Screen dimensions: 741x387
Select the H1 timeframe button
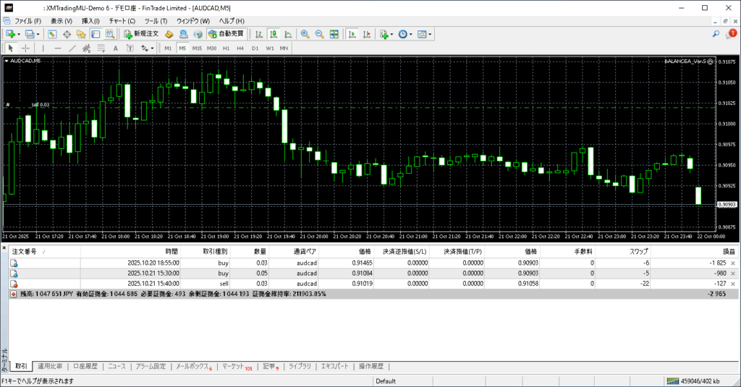[226, 48]
